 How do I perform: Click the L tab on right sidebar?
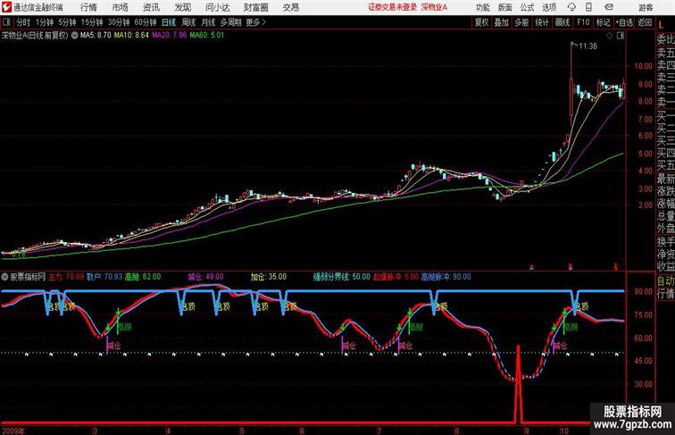pos(662,25)
